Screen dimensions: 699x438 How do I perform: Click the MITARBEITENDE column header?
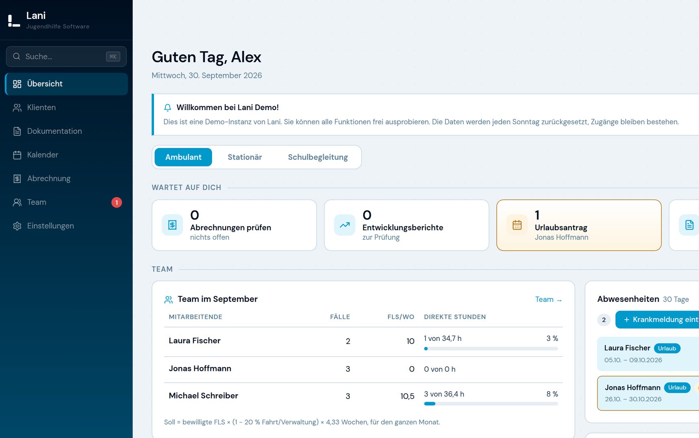point(195,317)
